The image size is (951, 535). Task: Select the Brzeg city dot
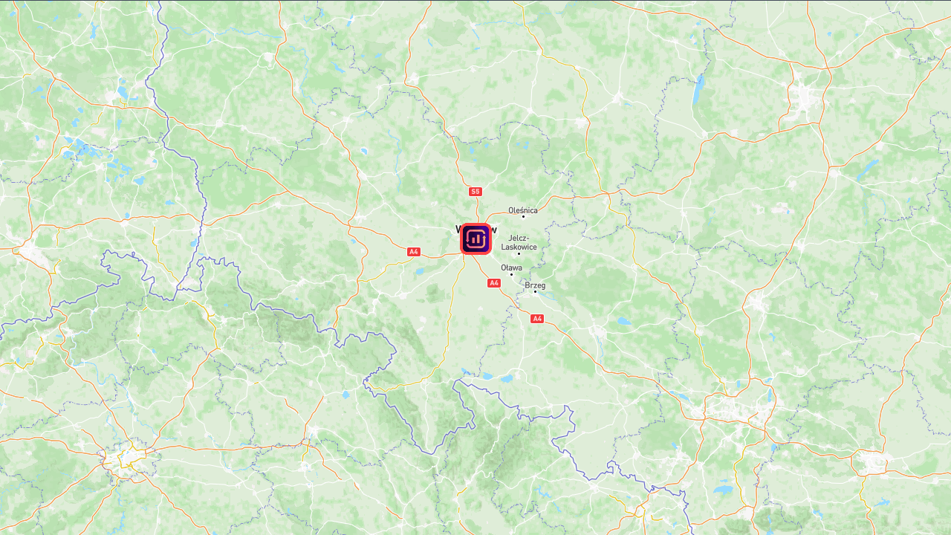(535, 291)
